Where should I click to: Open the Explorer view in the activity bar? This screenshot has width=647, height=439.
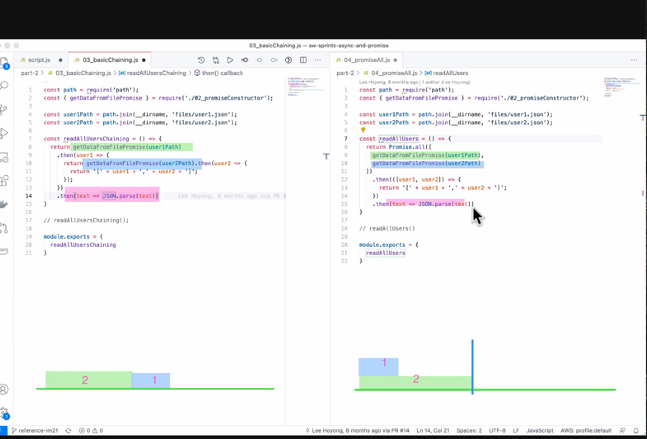tap(4, 62)
